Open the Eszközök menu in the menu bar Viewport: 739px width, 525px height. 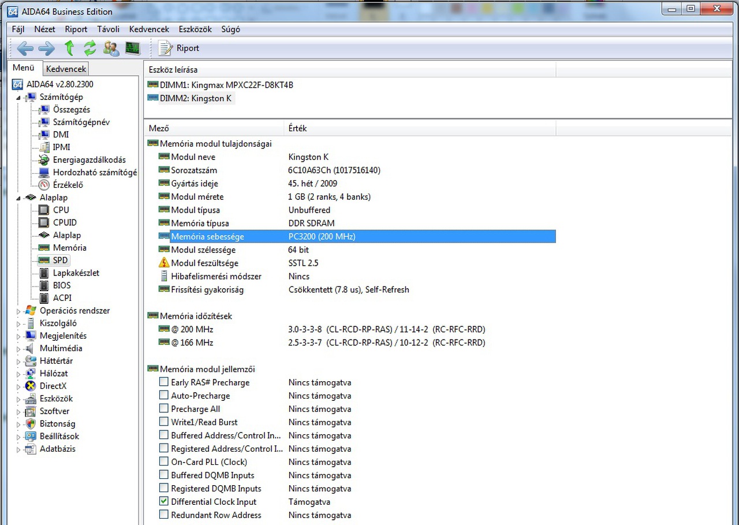[195, 29]
